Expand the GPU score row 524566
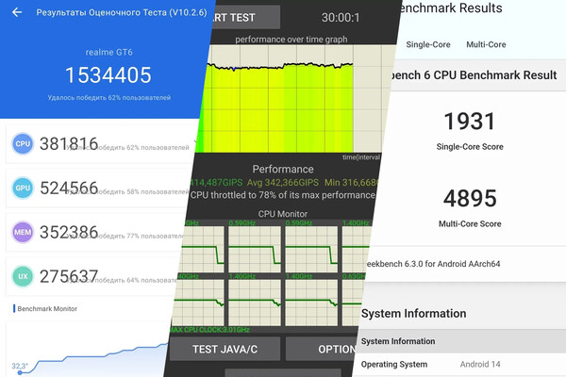The image size is (566, 377). click(x=94, y=188)
